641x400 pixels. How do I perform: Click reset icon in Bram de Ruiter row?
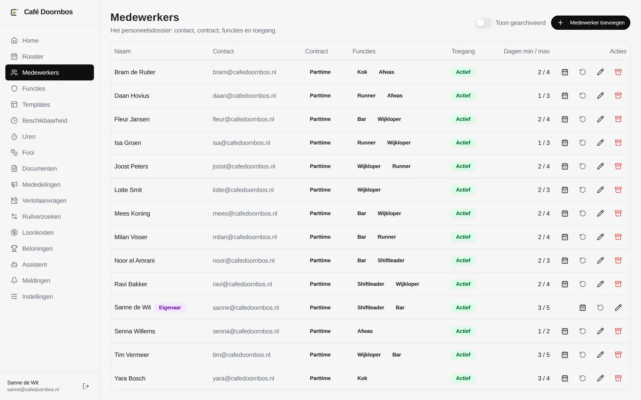point(583,72)
